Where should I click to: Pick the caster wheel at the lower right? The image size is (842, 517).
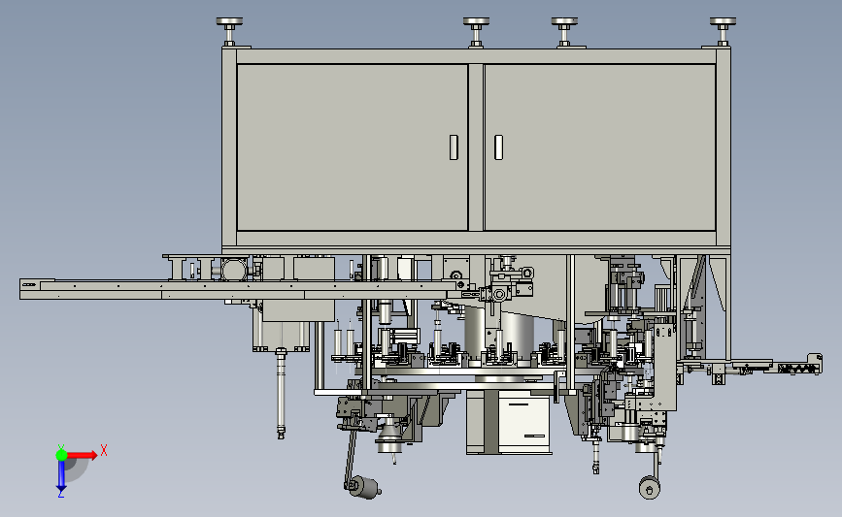(x=649, y=488)
